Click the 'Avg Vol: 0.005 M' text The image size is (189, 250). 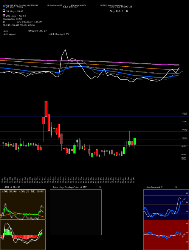click(121, 7)
